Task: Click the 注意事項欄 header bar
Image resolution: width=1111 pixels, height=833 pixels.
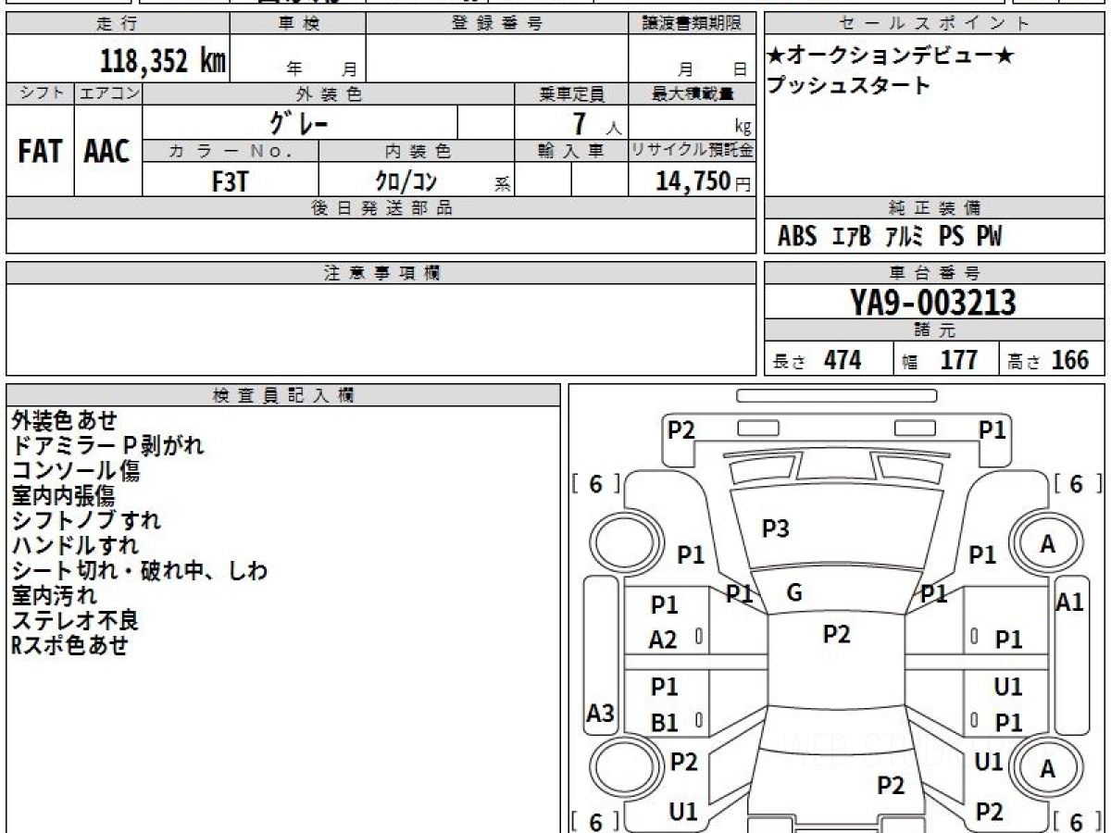Action: (381, 273)
